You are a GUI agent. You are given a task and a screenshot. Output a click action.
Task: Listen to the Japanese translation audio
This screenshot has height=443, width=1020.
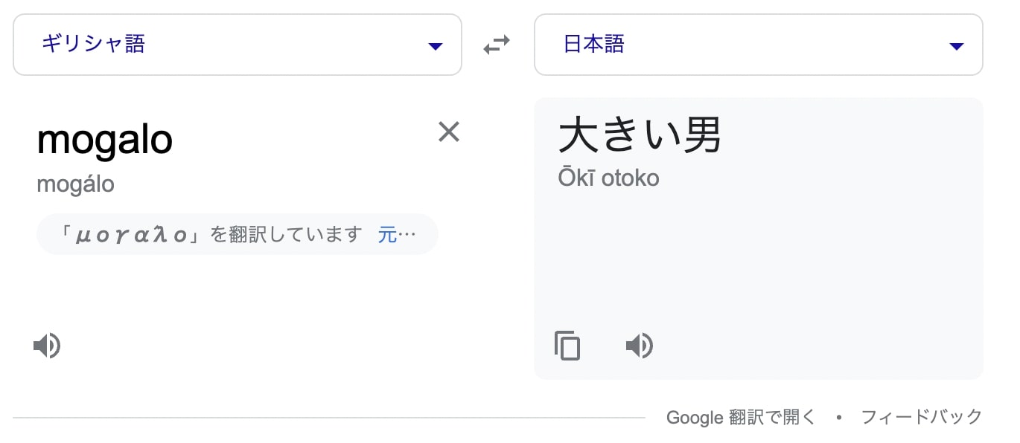tap(639, 346)
